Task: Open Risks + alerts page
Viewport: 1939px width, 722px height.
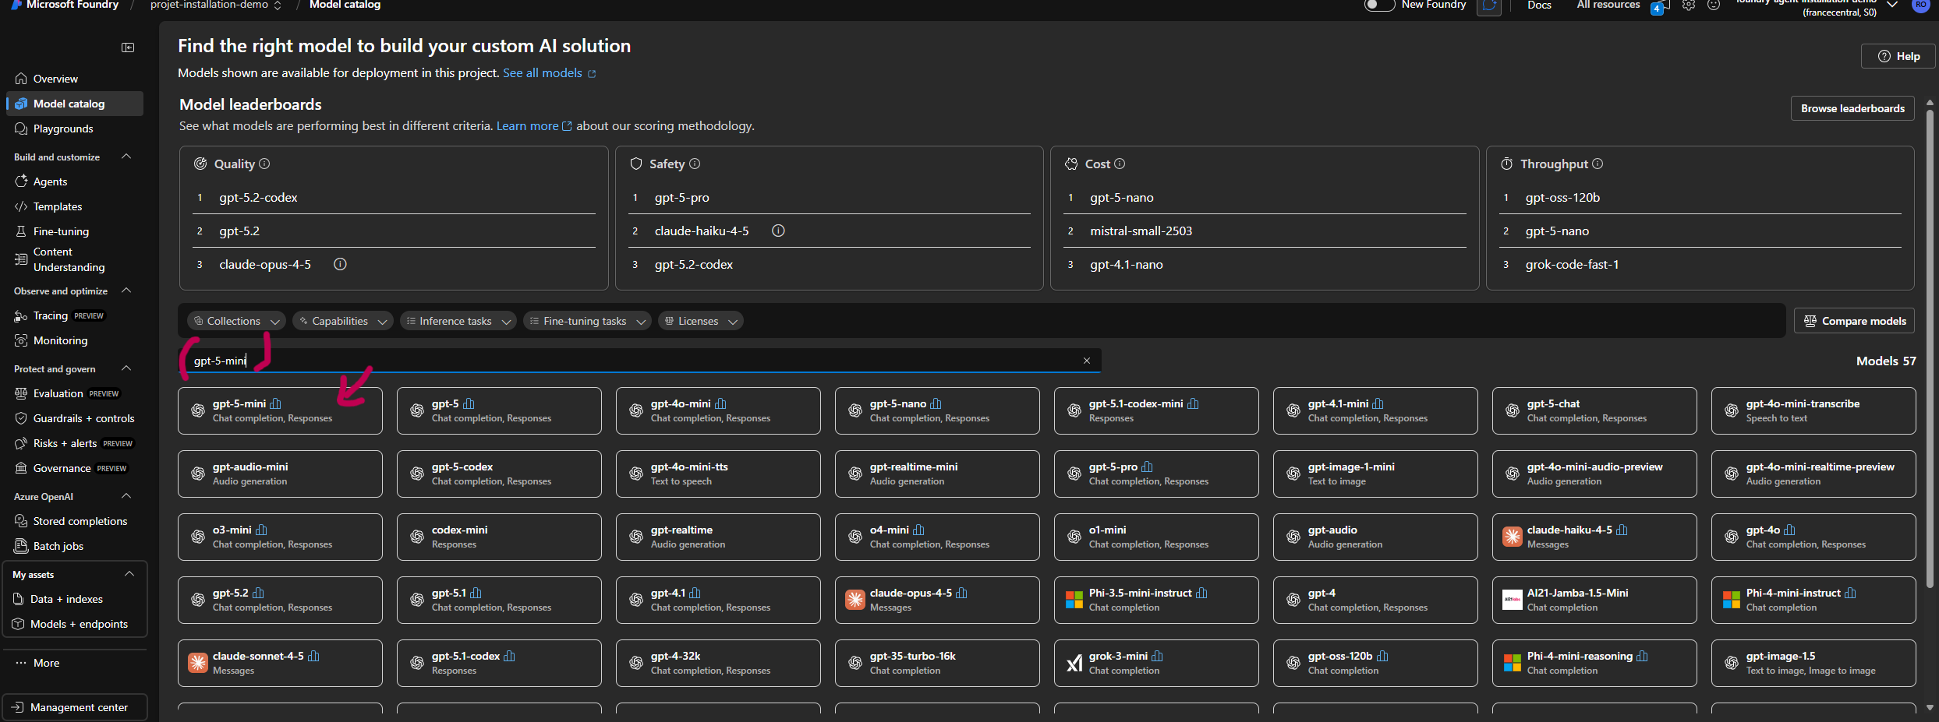Action: tap(75, 443)
